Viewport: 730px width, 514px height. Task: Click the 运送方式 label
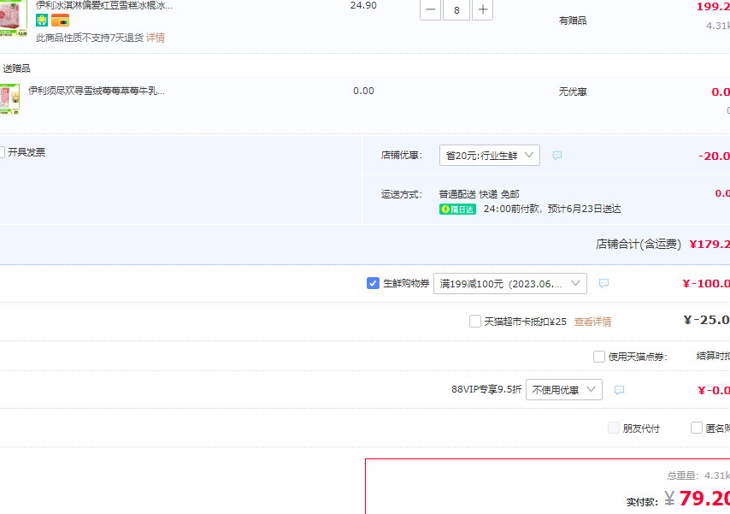tap(401, 194)
